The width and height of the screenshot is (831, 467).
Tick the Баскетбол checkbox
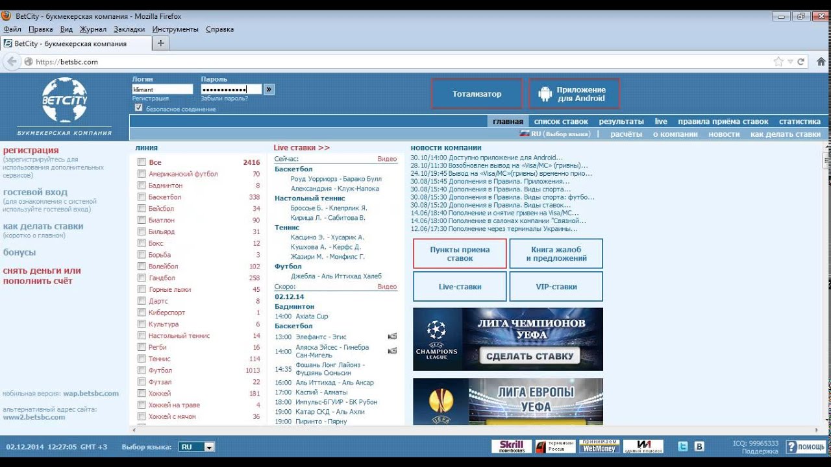coord(142,197)
